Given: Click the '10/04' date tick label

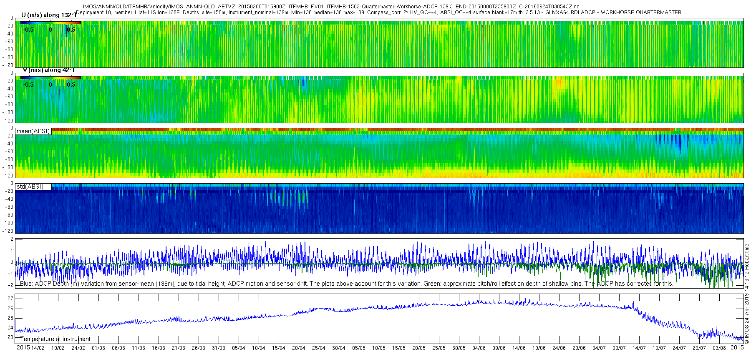Looking at the screenshot, I should [259, 348].
